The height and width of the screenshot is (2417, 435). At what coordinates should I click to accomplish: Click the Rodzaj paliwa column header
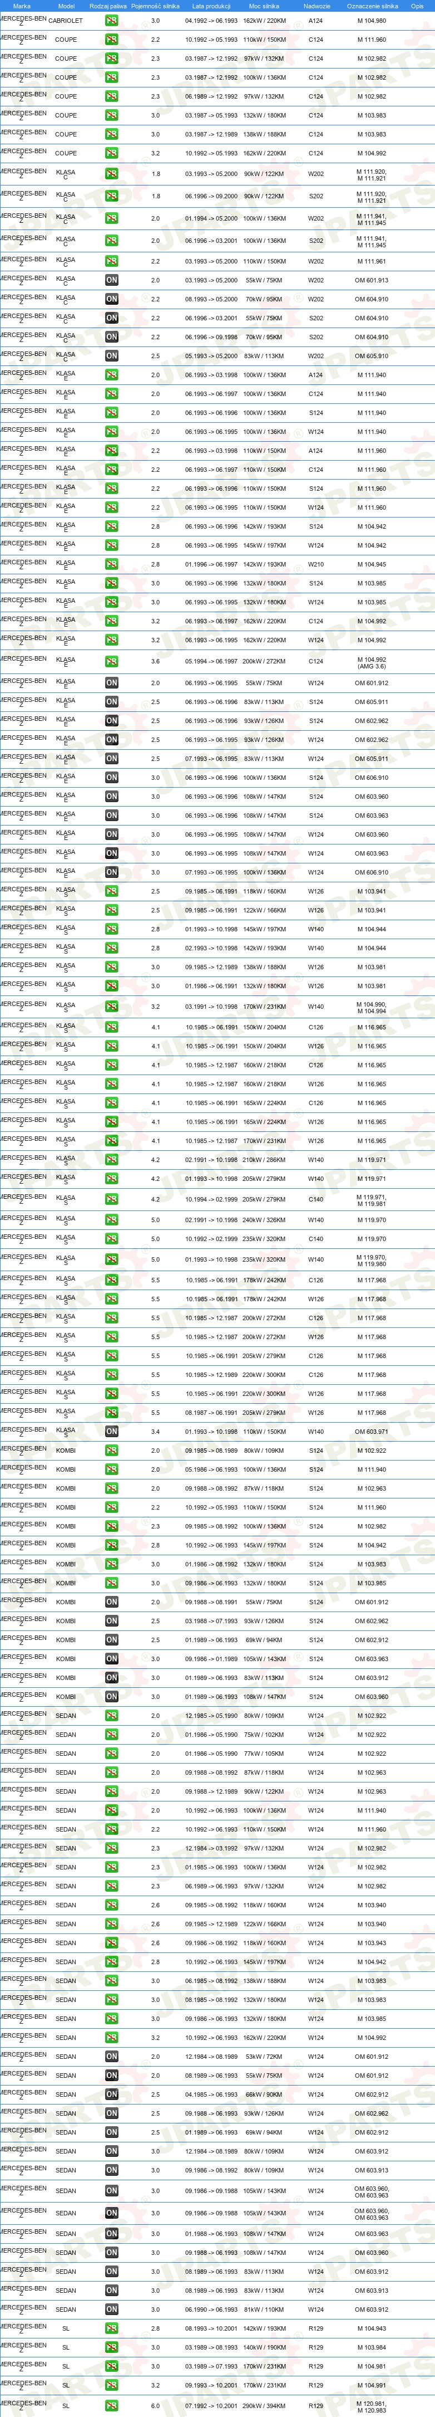(108, 6)
